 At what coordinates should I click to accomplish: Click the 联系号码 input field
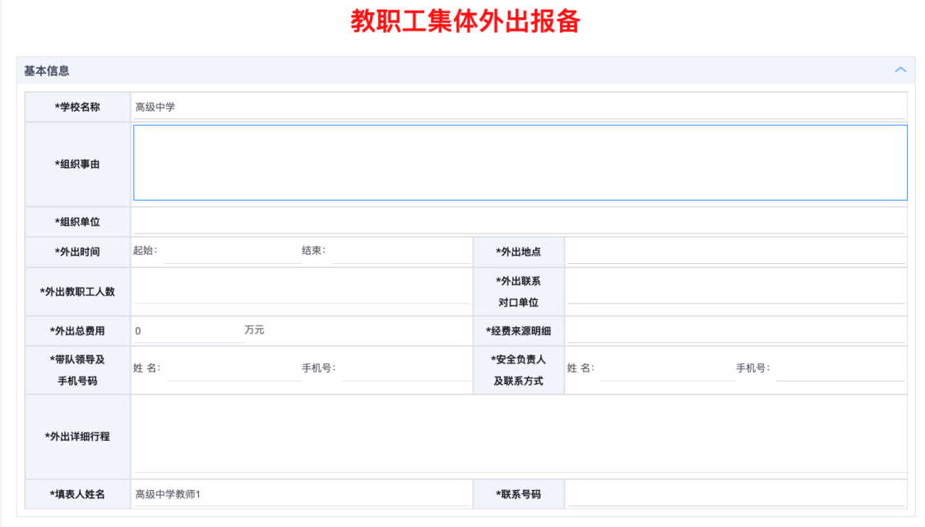coord(736,494)
